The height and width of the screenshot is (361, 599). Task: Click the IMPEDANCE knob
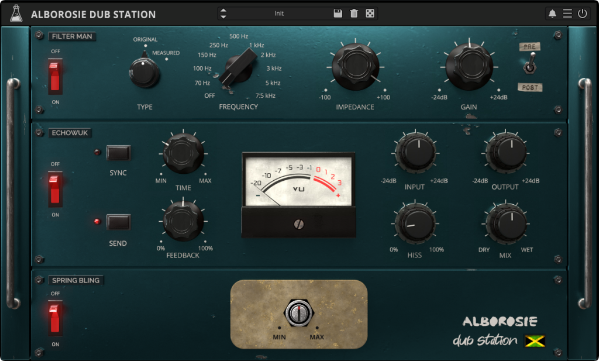(355, 67)
